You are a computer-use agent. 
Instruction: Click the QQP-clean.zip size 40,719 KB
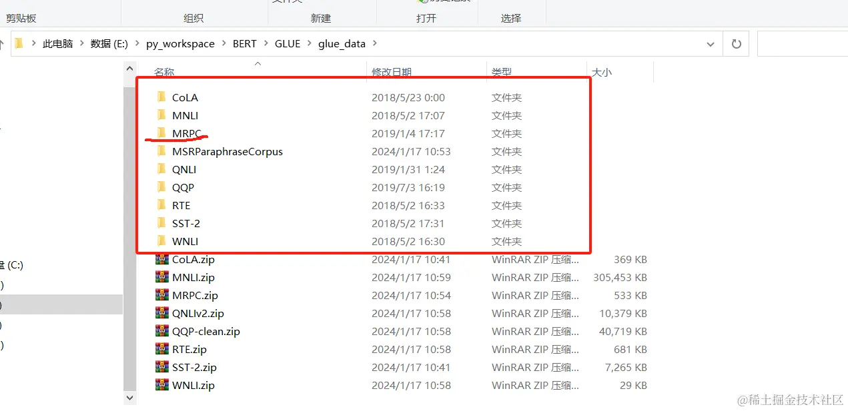[623, 331]
